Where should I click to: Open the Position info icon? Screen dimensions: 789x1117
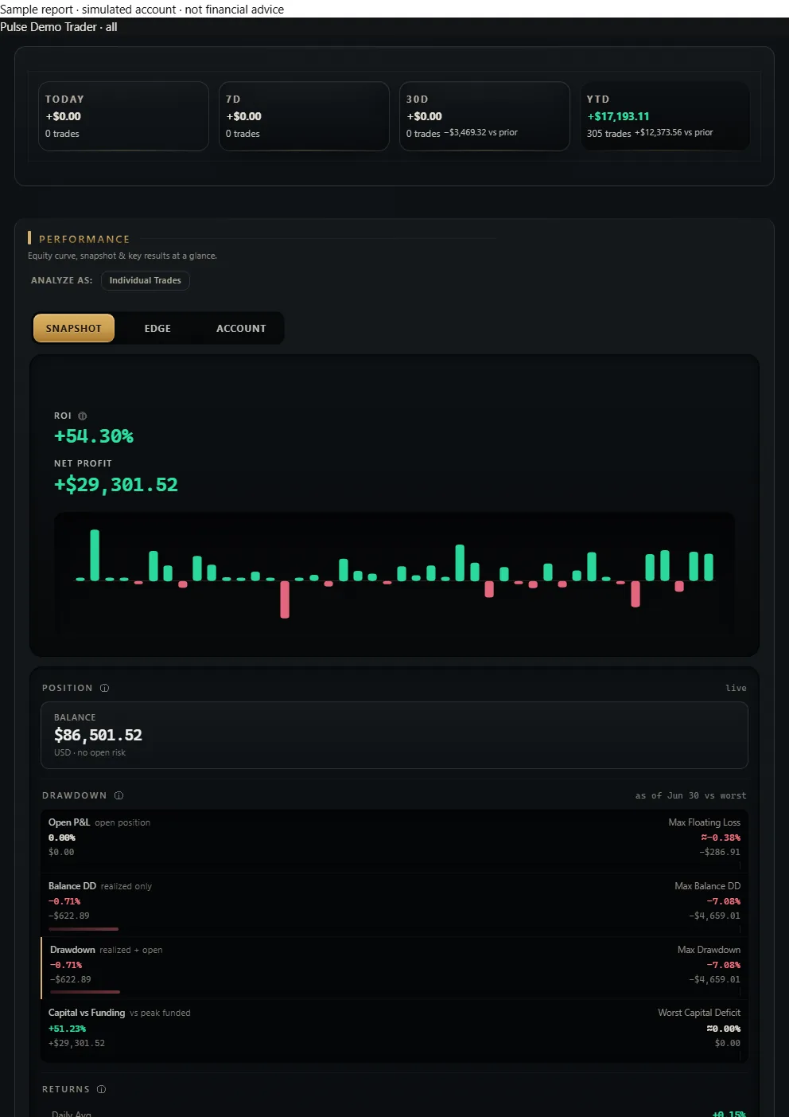point(104,688)
